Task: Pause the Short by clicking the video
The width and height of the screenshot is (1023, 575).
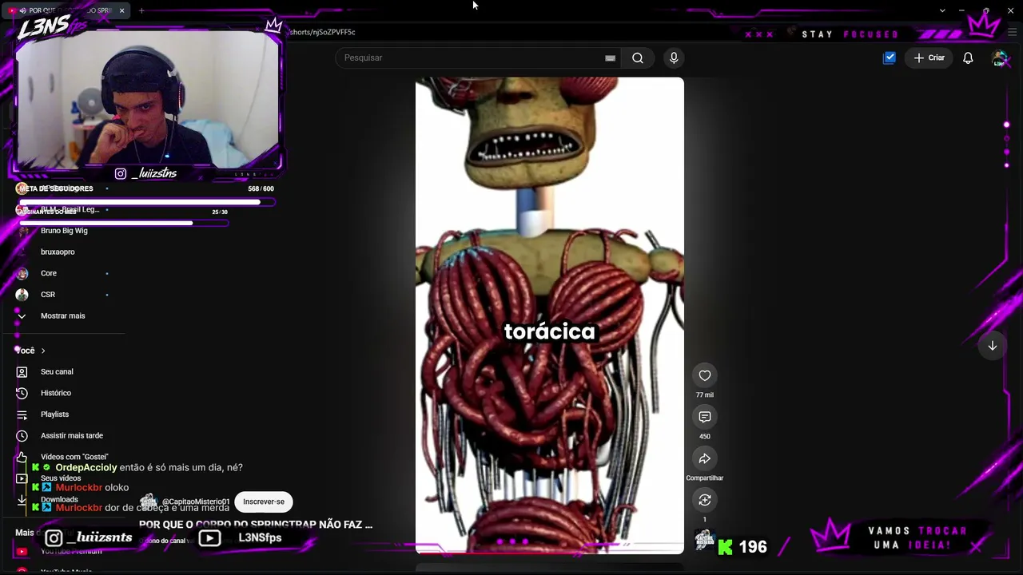Action: [550, 315]
